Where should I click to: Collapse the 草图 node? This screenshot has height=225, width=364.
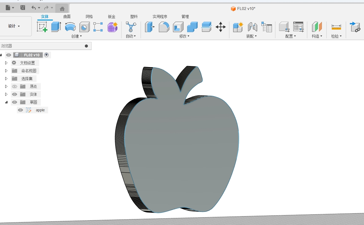tap(6, 102)
